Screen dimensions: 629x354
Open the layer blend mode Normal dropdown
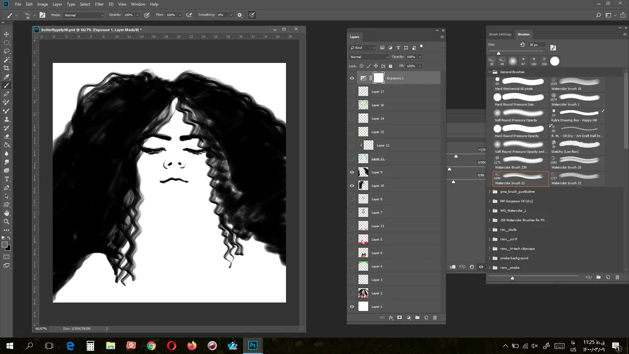tap(369, 57)
